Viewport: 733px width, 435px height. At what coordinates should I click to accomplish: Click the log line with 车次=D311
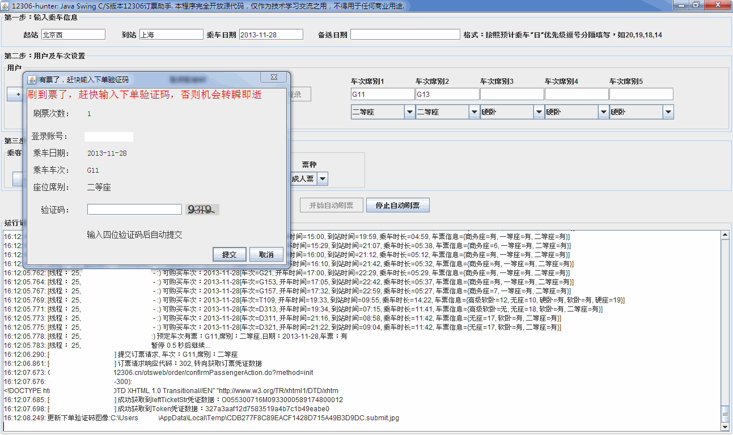[x=283, y=318]
